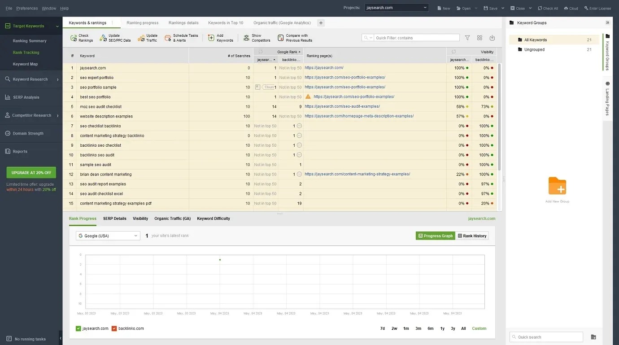Click the workspace grid layout icon
Viewport: 619px width, 345px height.
480,38
